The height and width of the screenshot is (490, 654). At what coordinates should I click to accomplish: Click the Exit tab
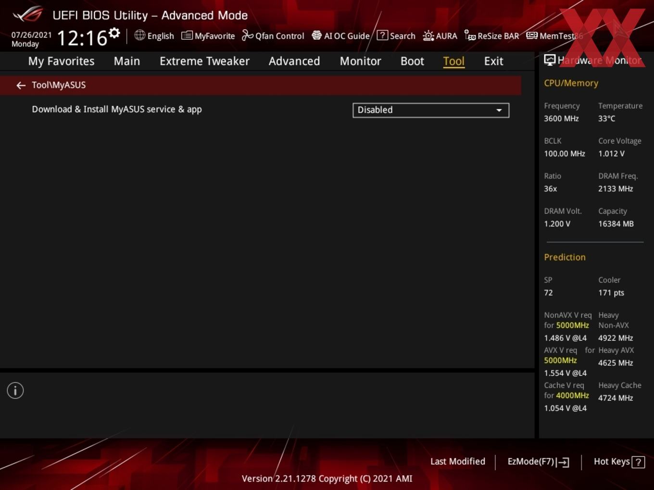click(x=493, y=61)
